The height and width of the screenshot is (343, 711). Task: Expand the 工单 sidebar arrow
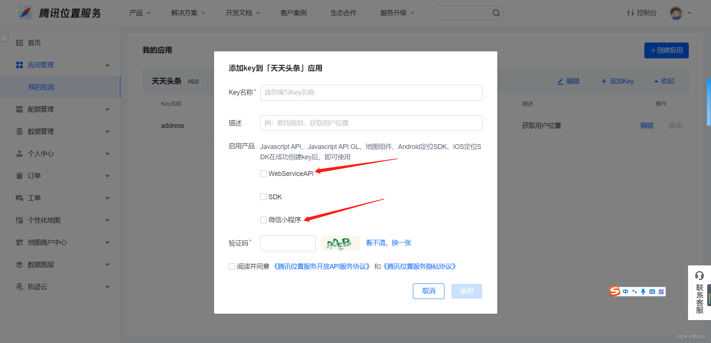(x=107, y=198)
